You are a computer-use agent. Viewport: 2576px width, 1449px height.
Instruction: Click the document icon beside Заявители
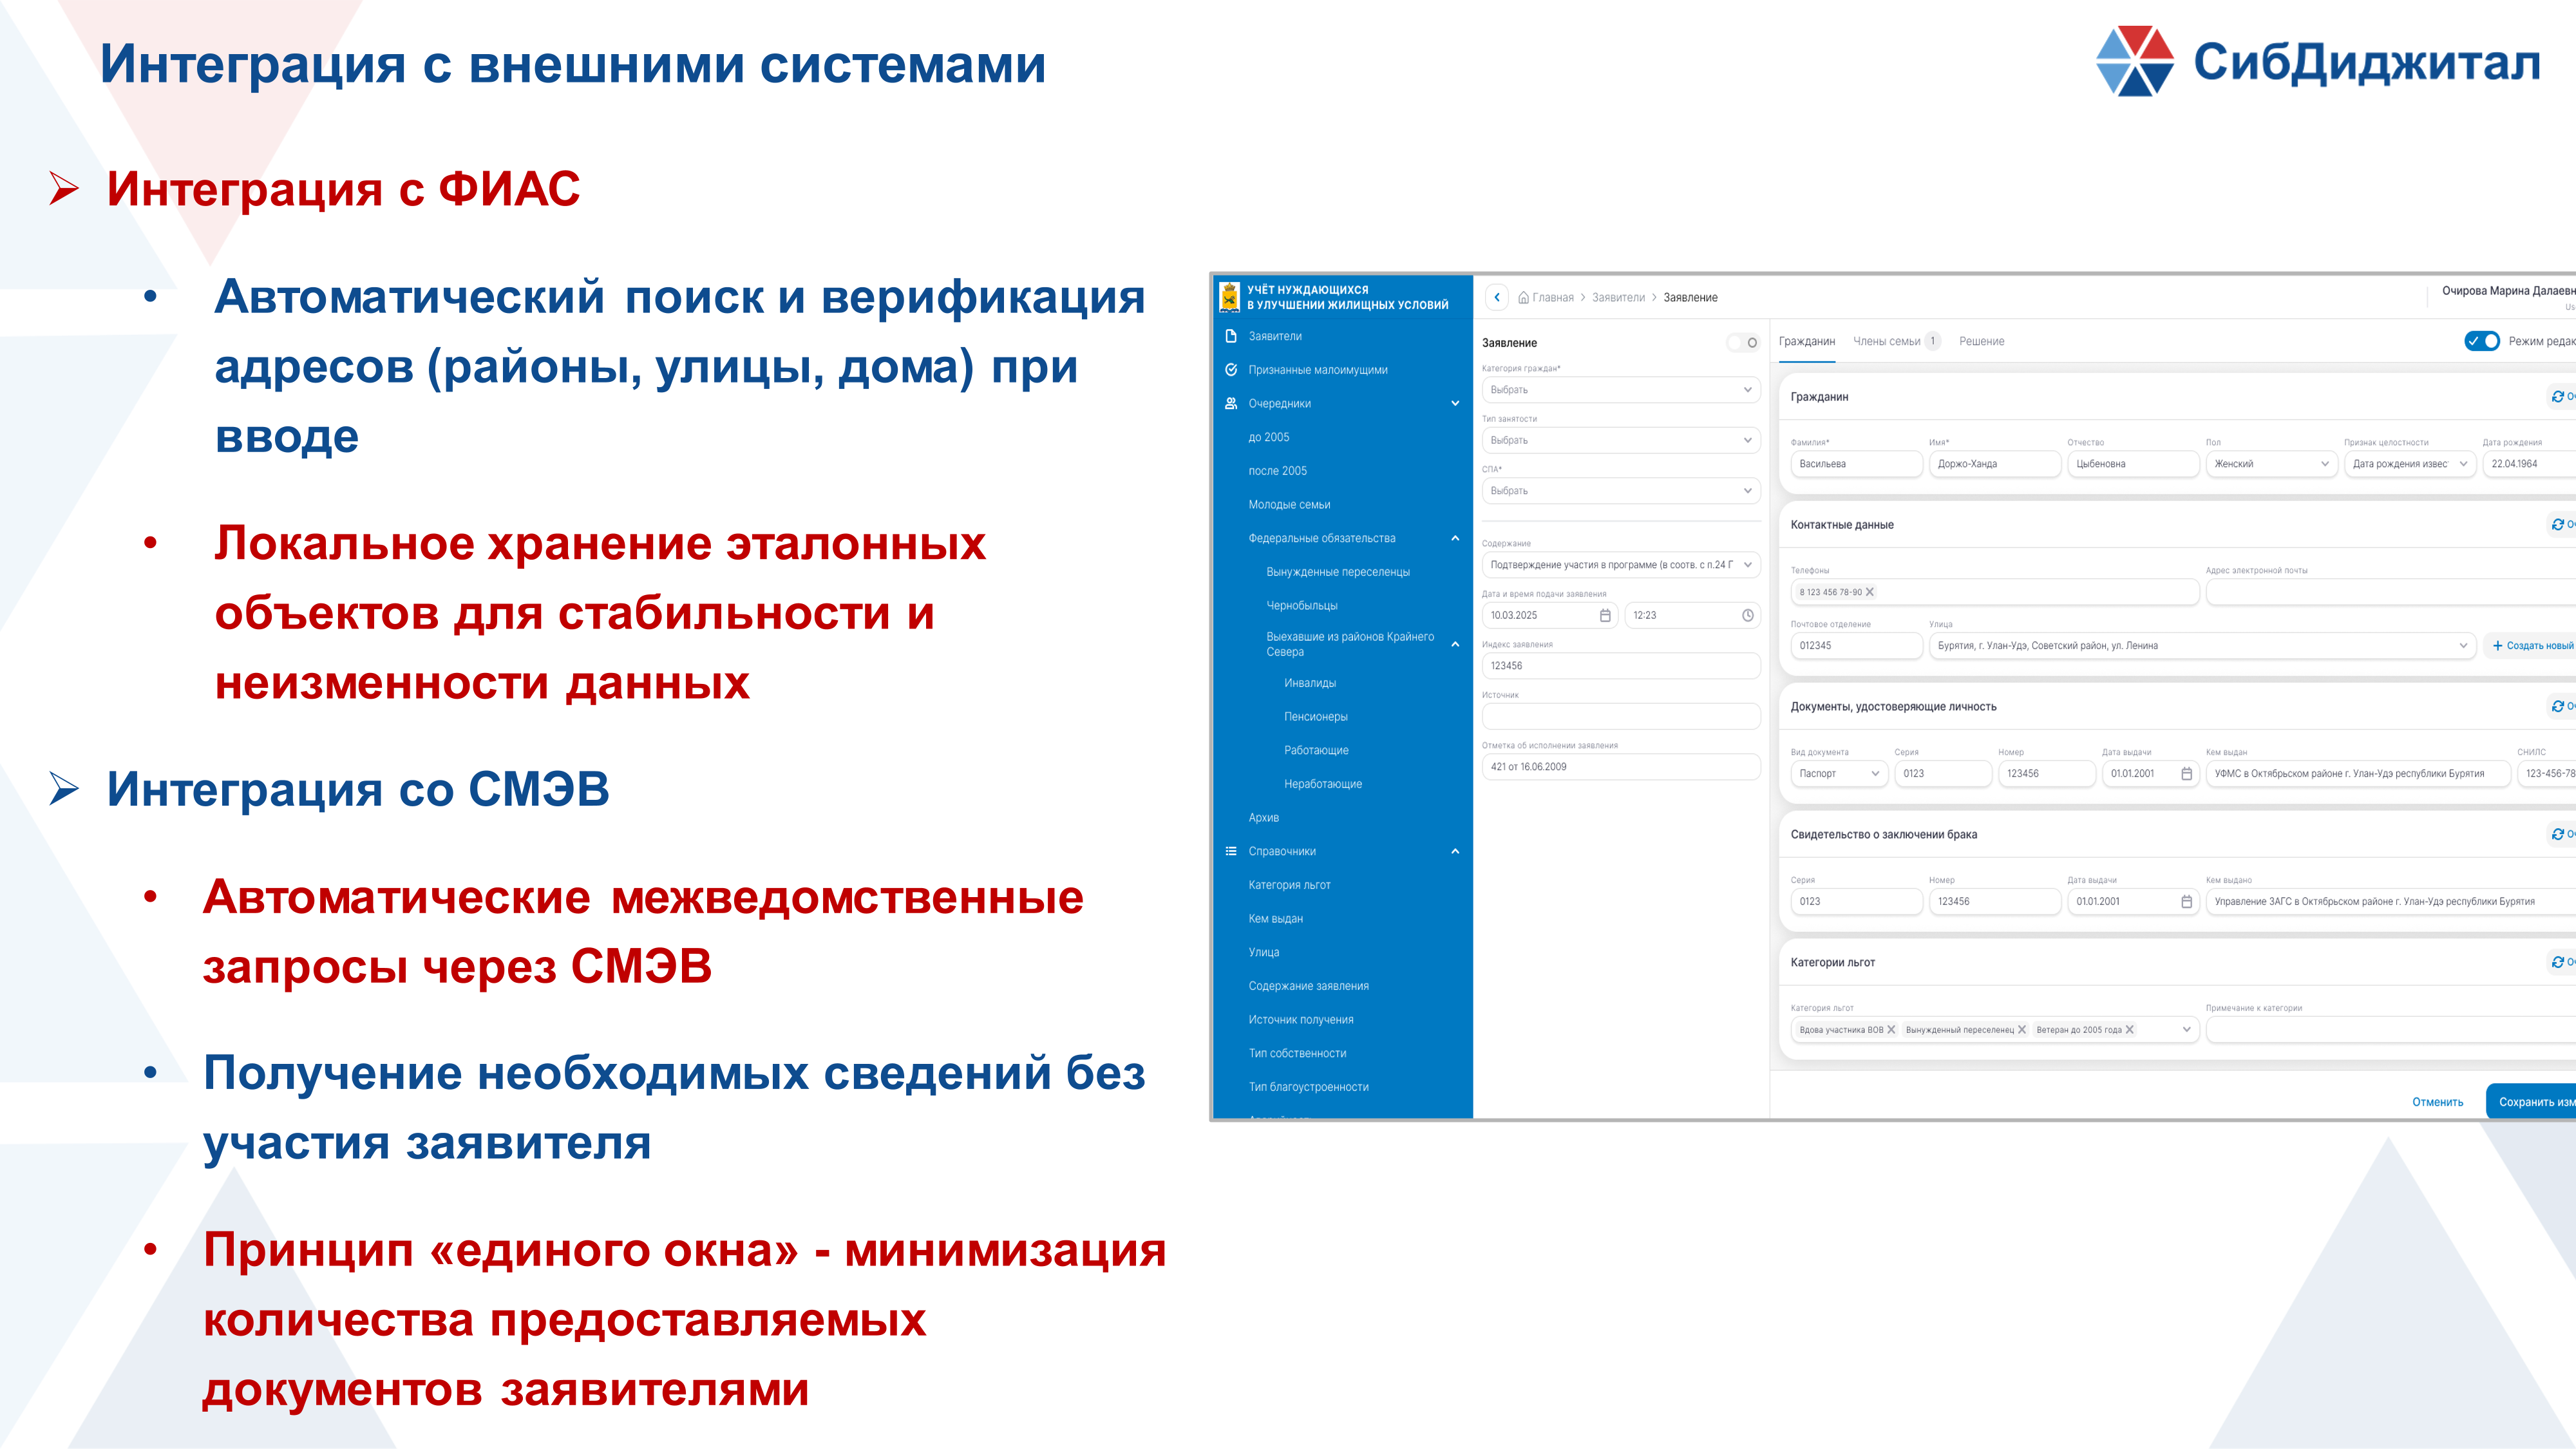[x=1231, y=336]
